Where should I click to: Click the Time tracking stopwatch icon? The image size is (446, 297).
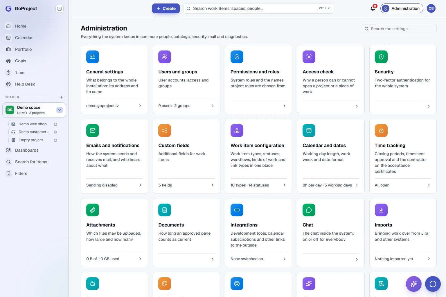(x=381, y=131)
